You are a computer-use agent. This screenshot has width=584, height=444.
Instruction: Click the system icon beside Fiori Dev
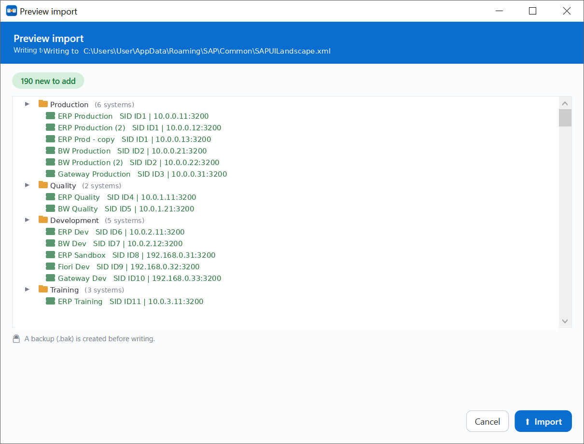pos(50,266)
